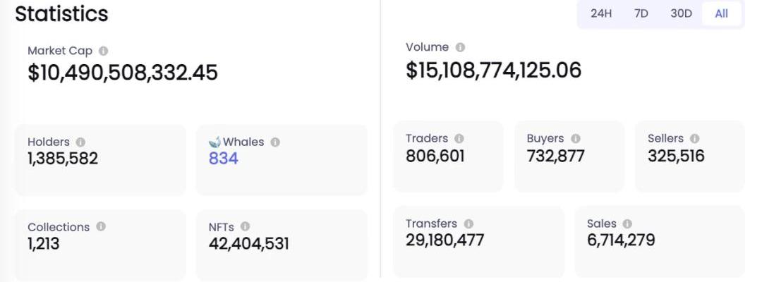Click the info icon beside Collections
Viewport: 762px width, 282px height.
(101, 227)
